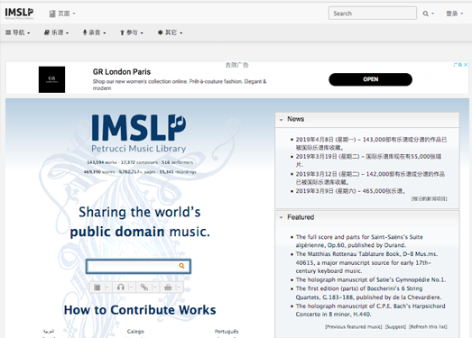This screenshot has height=338, width=472.
Task: Click Previous featured music link
Action: click(354, 326)
